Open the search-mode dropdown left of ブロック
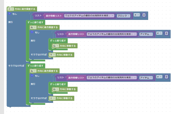 coord(89,16)
